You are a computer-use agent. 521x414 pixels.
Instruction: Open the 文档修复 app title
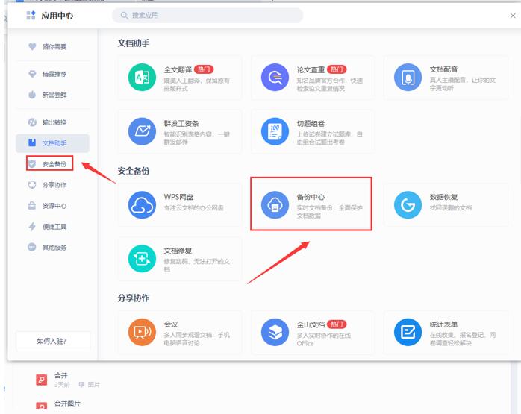tap(178, 251)
